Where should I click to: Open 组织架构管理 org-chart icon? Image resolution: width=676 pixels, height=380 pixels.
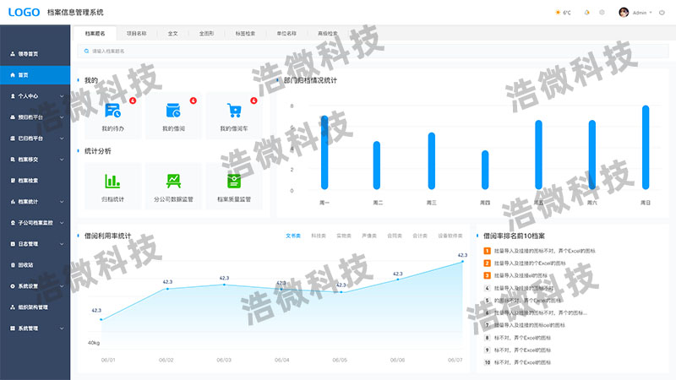13,307
